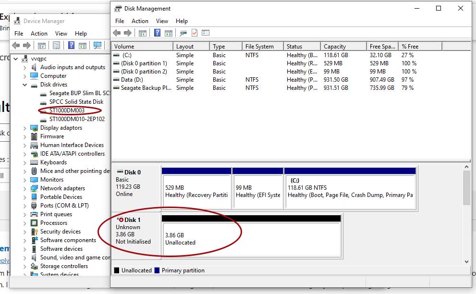Click Forward arrow in Disk Management toolbar
Viewport: 476px width, 294px height.
[x=128, y=33]
